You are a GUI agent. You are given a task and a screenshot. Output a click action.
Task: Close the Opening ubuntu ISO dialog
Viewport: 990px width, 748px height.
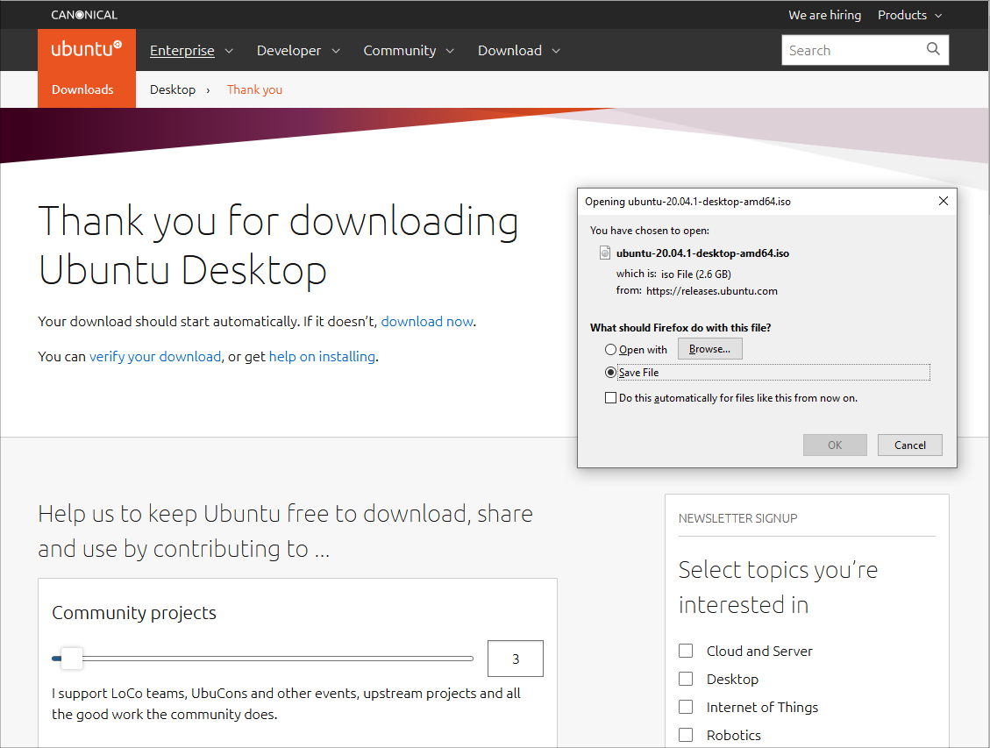click(944, 201)
